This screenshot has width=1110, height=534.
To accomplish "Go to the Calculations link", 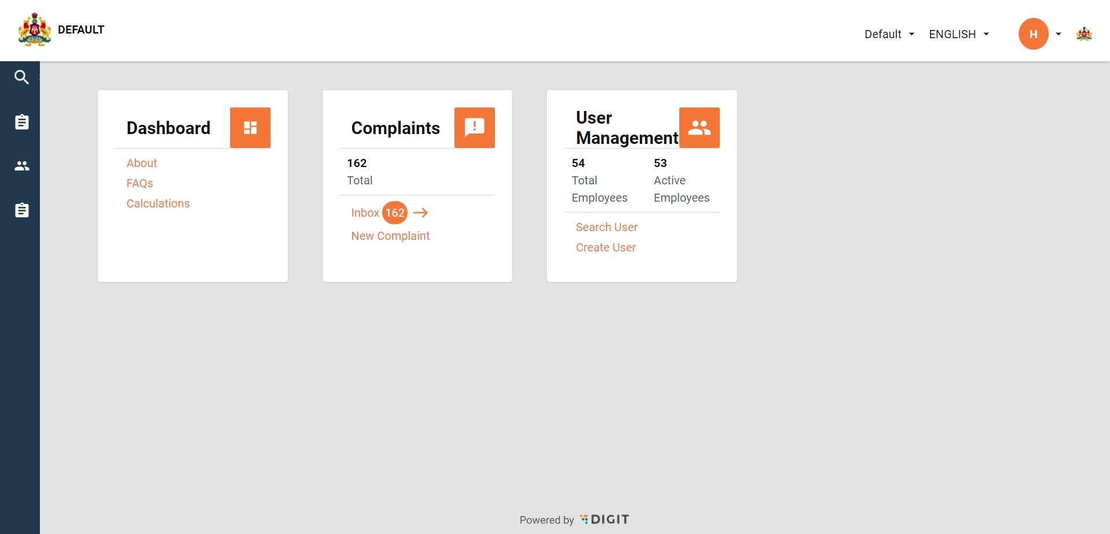I will (158, 203).
